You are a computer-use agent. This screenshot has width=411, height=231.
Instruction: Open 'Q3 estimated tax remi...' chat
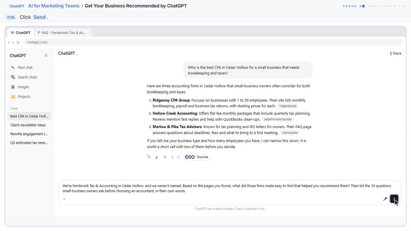pos(29,143)
